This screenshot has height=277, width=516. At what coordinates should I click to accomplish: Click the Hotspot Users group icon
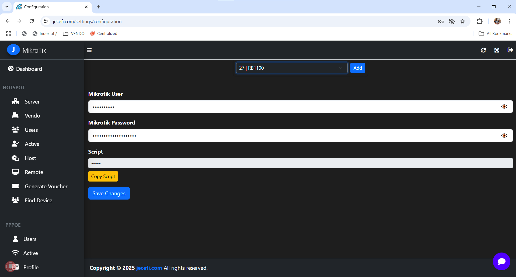pos(15,130)
